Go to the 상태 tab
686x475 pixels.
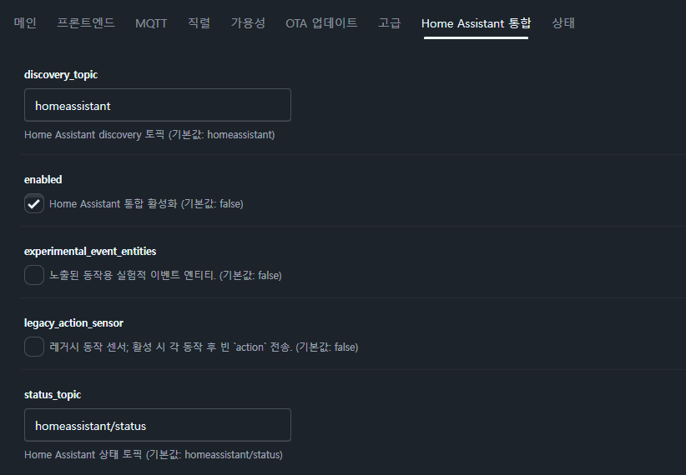tap(563, 23)
